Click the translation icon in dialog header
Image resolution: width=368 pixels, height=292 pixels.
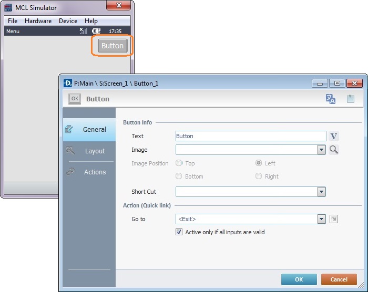[x=331, y=99]
